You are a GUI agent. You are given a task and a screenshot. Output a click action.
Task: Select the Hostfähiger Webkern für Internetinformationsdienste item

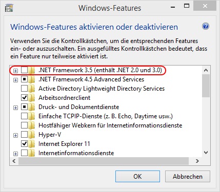tap(110, 125)
